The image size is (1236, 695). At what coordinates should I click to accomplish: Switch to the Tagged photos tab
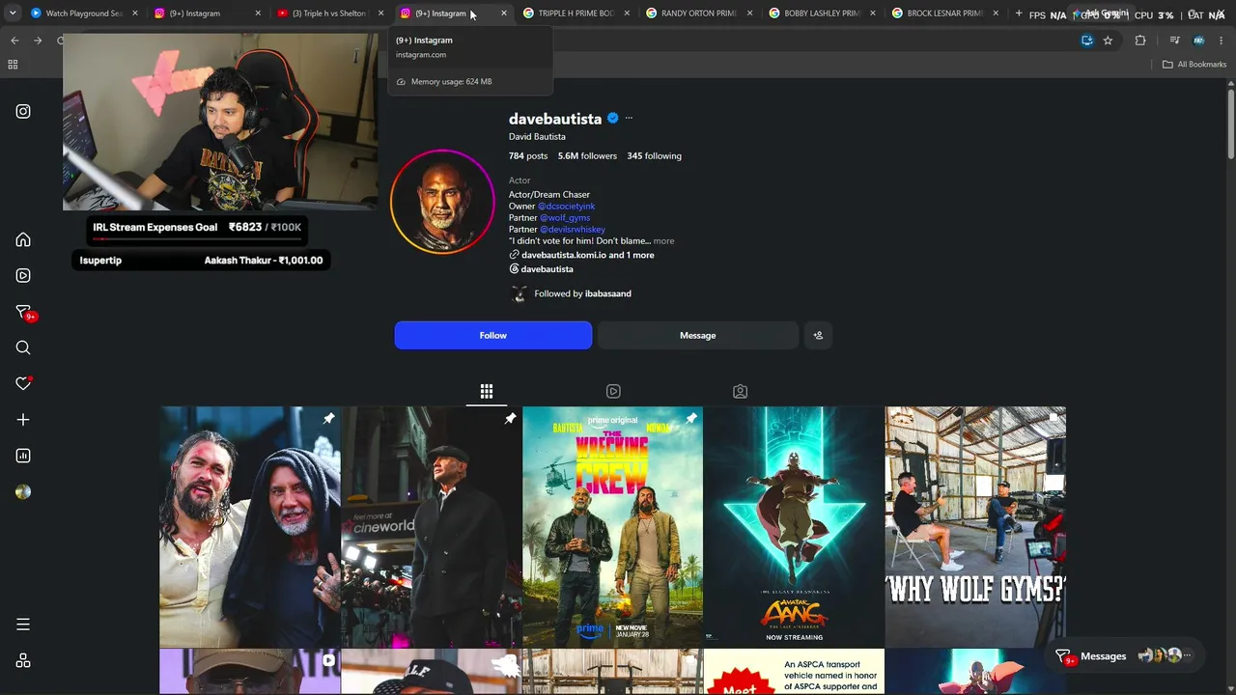[740, 391]
